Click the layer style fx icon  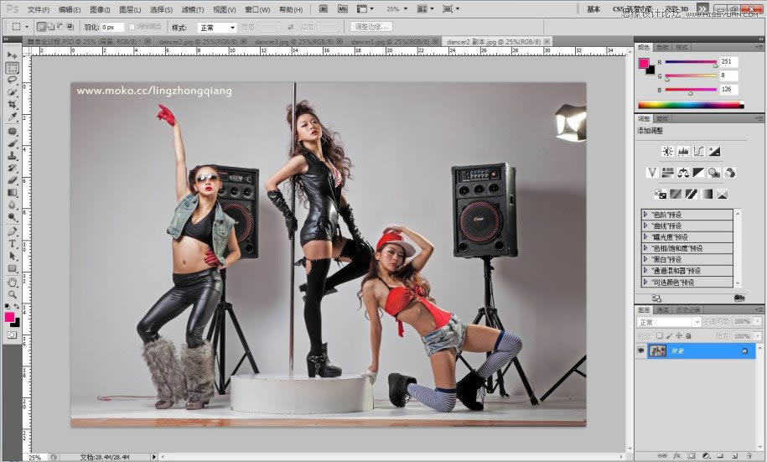coord(676,456)
